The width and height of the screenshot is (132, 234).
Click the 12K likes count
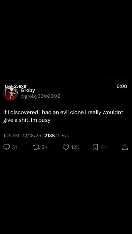pyautogui.click(x=75, y=147)
